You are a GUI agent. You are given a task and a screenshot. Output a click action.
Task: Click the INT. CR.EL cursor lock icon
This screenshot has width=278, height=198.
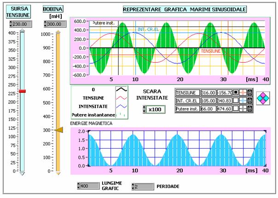pos(250,101)
